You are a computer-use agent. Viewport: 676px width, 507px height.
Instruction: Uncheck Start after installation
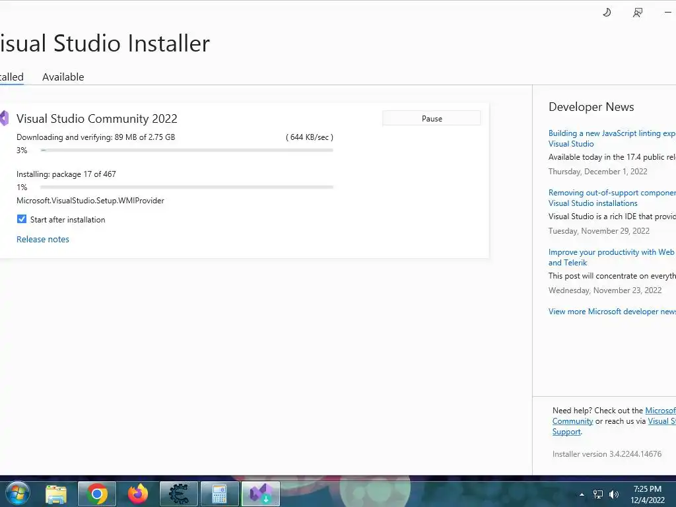click(22, 219)
